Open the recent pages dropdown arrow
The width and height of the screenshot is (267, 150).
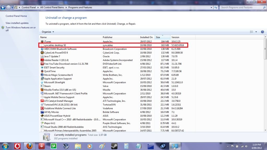pos(12,8)
